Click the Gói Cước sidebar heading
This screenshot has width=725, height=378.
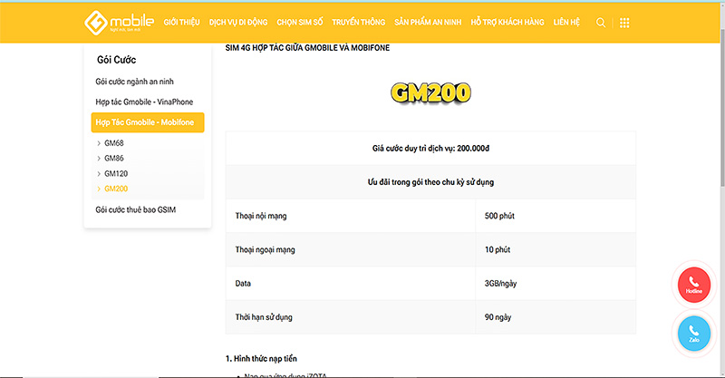(117, 60)
